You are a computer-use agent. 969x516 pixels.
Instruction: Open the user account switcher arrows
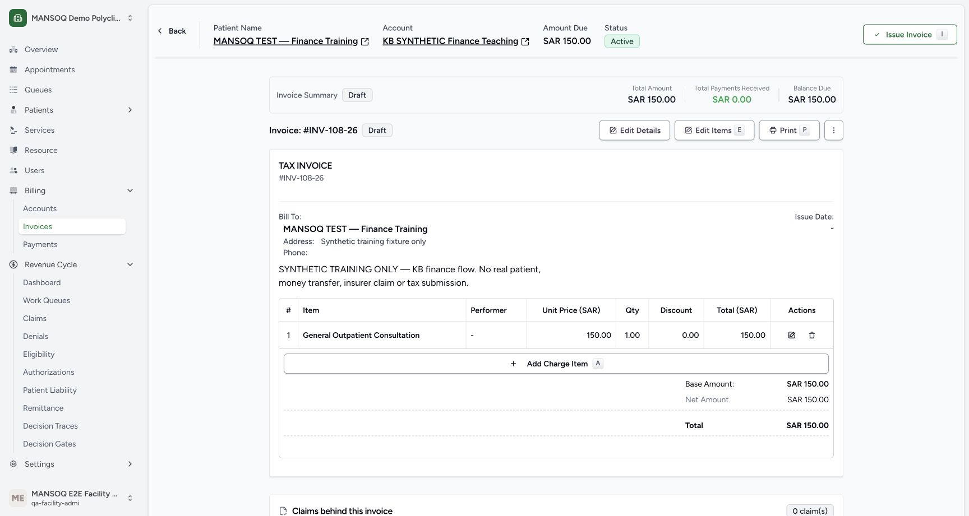[x=130, y=498]
